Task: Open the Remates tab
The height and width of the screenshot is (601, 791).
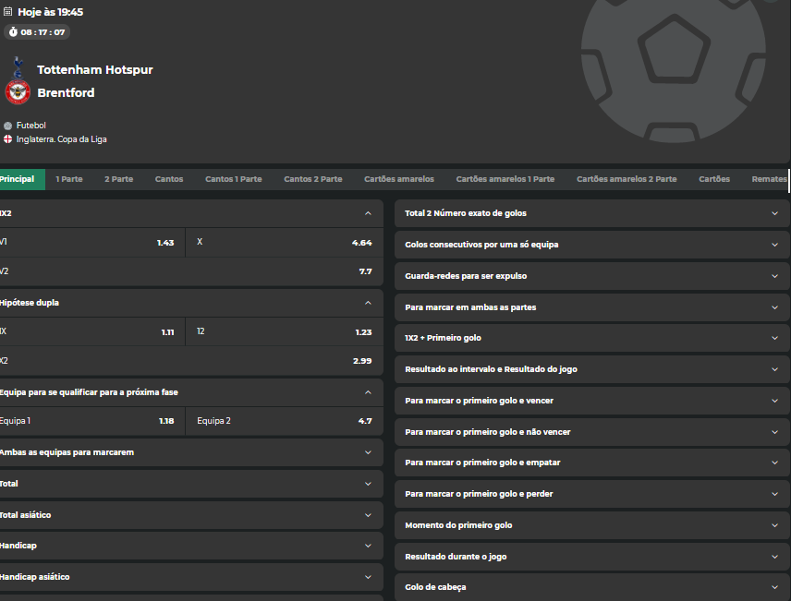Action: point(770,179)
